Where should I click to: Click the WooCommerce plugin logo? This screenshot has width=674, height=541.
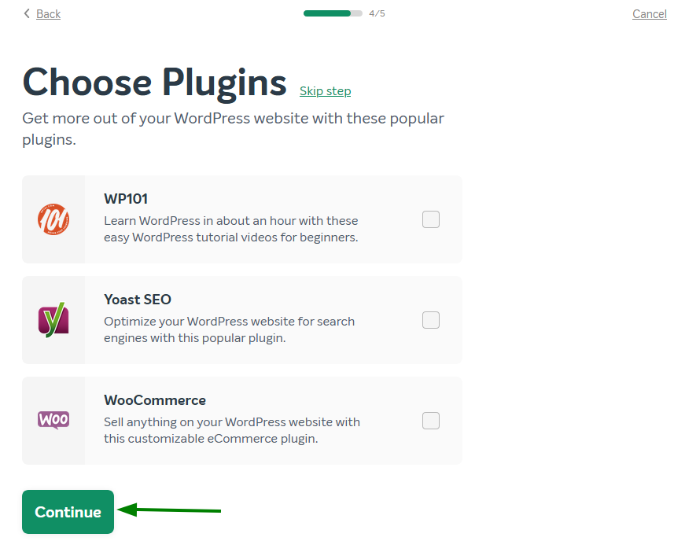point(53,420)
